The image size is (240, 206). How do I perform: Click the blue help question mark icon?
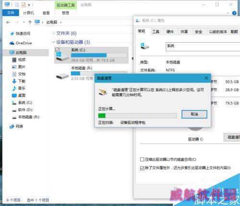[234, 13]
